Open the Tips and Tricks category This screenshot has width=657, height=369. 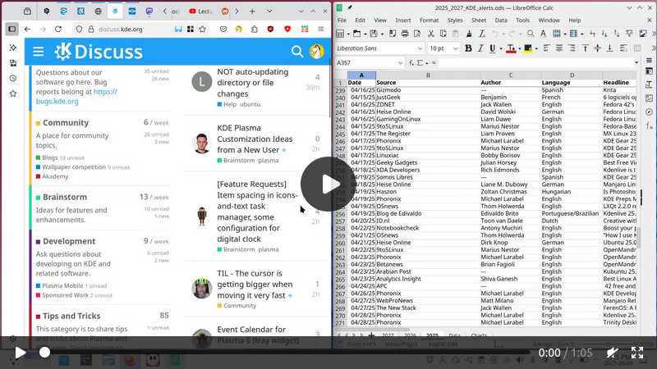(71, 316)
